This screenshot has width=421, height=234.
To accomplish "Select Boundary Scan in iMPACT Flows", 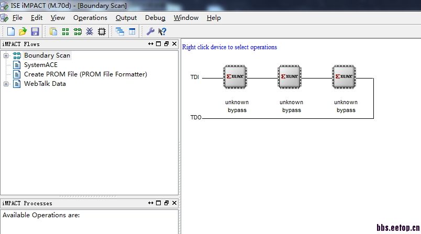I will point(47,55).
